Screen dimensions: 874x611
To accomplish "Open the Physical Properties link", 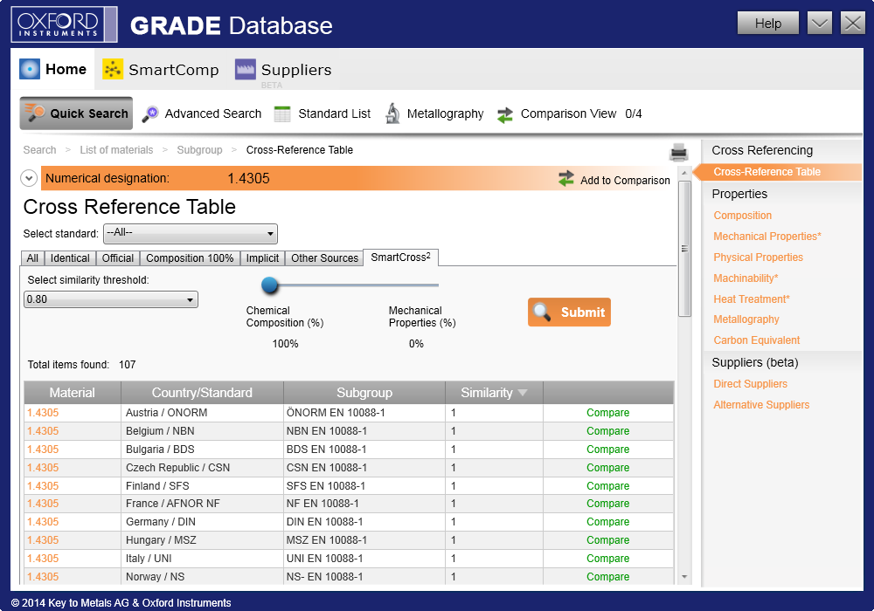I will coord(758,257).
